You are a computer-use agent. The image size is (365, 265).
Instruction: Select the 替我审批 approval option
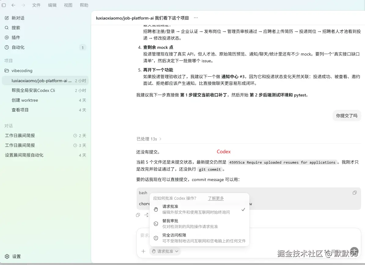pos(199,223)
